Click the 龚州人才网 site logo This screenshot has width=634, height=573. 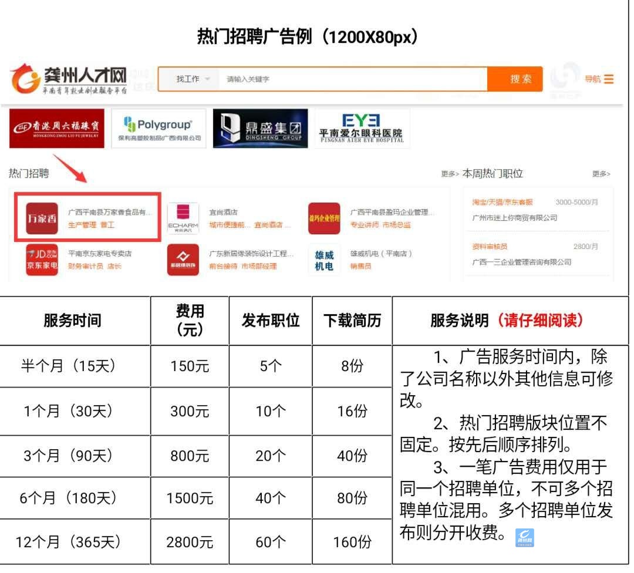(x=69, y=79)
